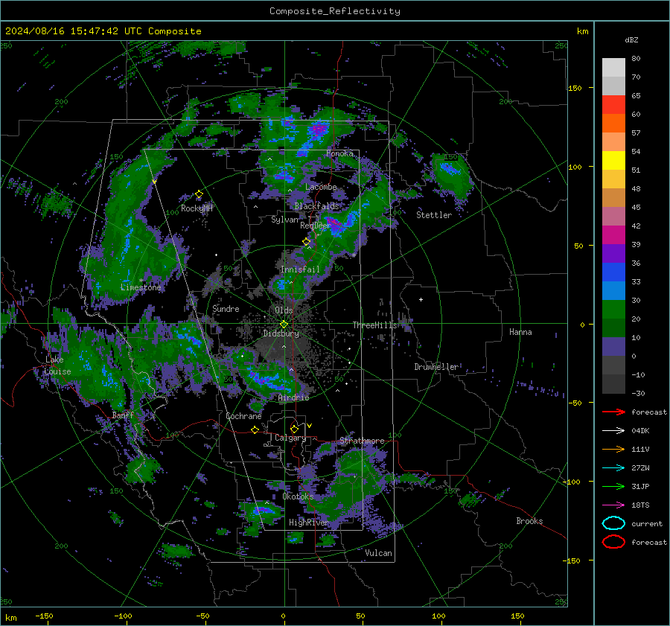Click the RockyMH label on map
Image resolution: width=670 pixels, height=626 pixels.
pyautogui.click(x=197, y=208)
